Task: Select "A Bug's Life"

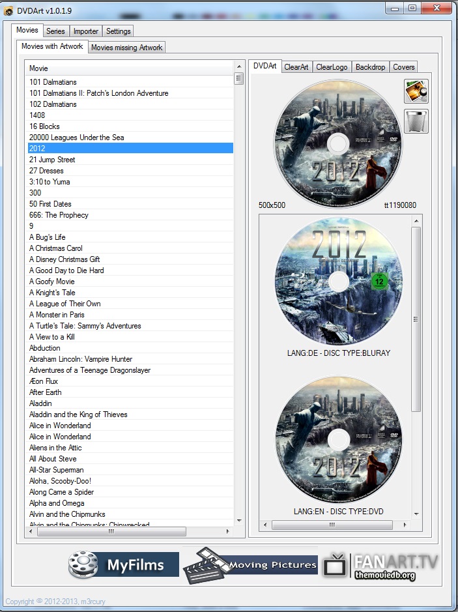Action: [131, 237]
